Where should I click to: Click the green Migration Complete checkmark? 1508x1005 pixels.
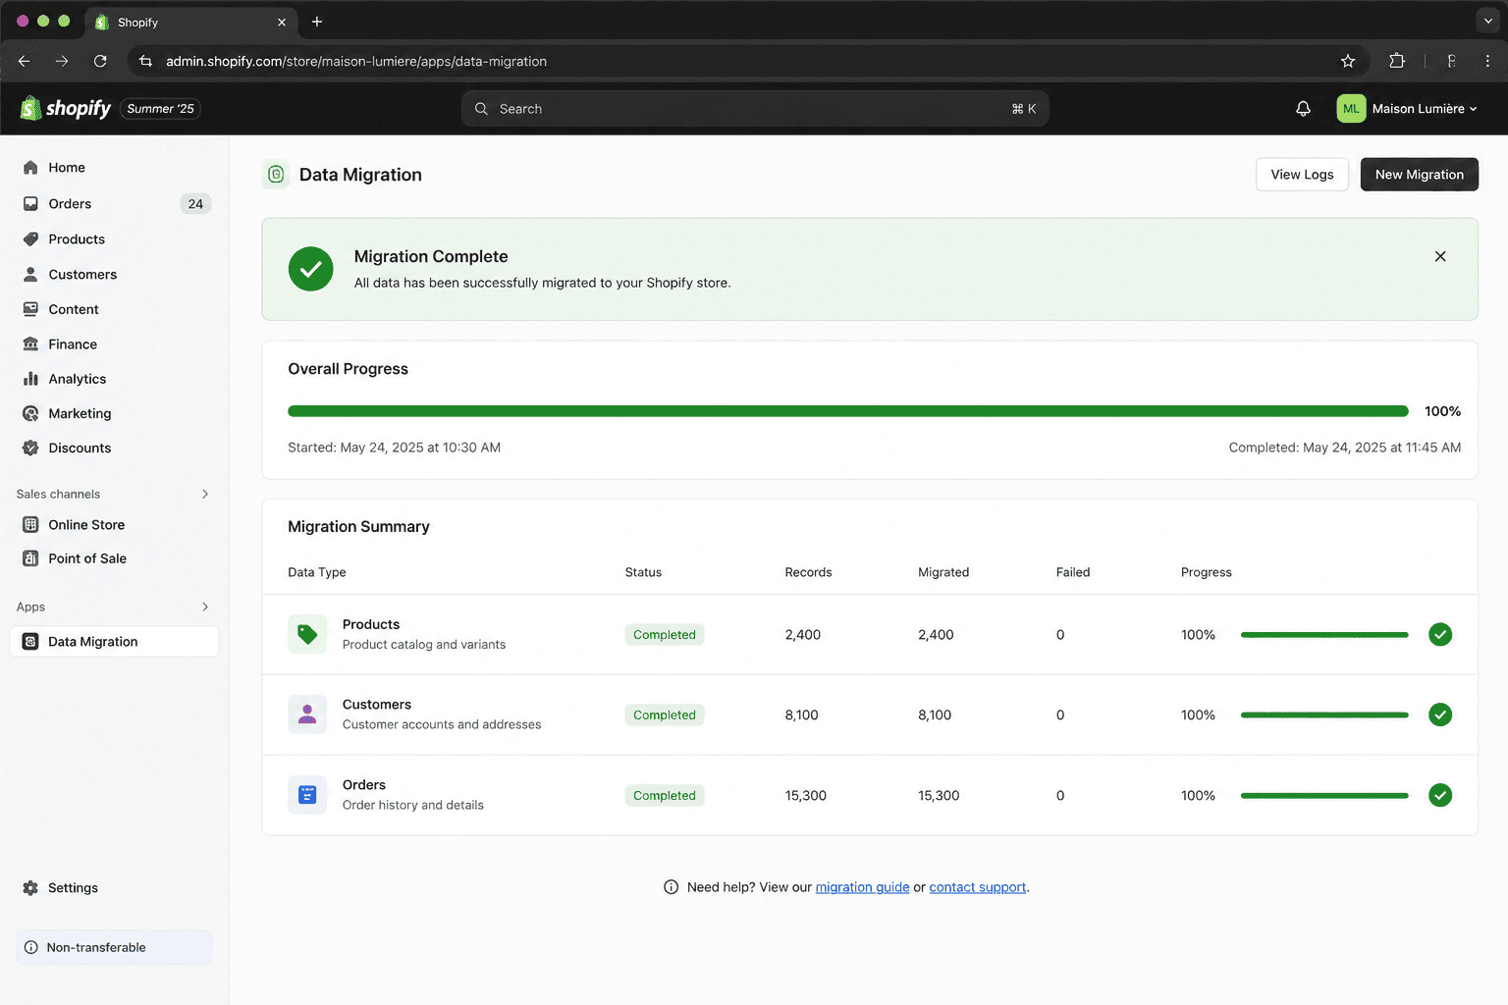pos(310,269)
